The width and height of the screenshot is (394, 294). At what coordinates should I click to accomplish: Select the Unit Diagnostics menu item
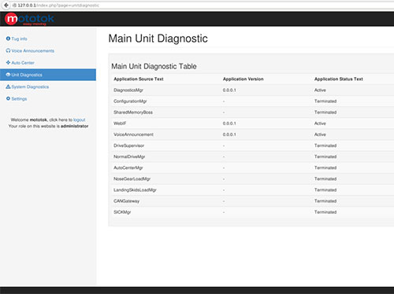(48, 75)
